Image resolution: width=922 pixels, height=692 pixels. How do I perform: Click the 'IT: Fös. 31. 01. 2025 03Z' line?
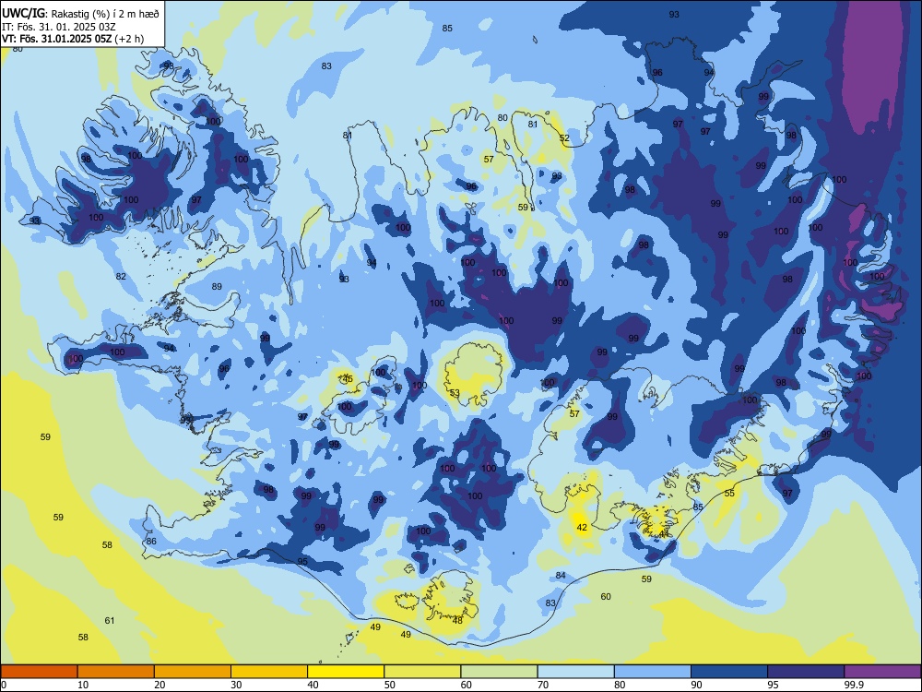click(x=59, y=27)
